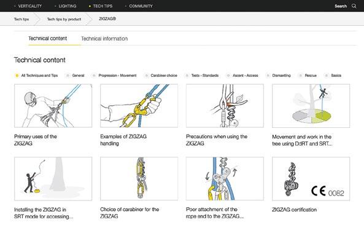Choose the Tests - Standards filter
364x230 pixels.
click(x=202, y=76)
